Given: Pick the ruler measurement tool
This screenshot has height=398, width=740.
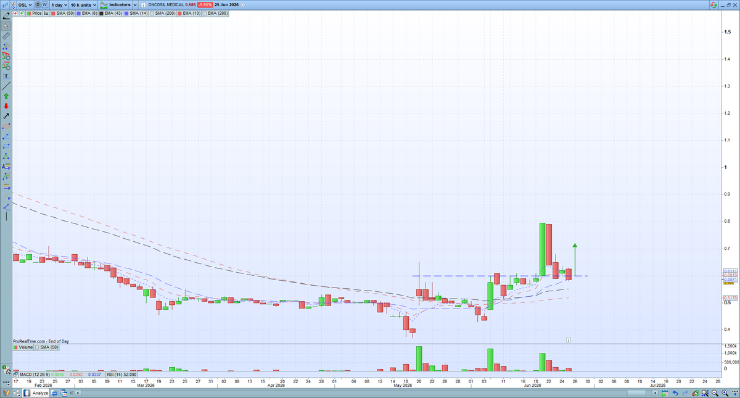Looking at the screenshot, I should pos(6,36).
